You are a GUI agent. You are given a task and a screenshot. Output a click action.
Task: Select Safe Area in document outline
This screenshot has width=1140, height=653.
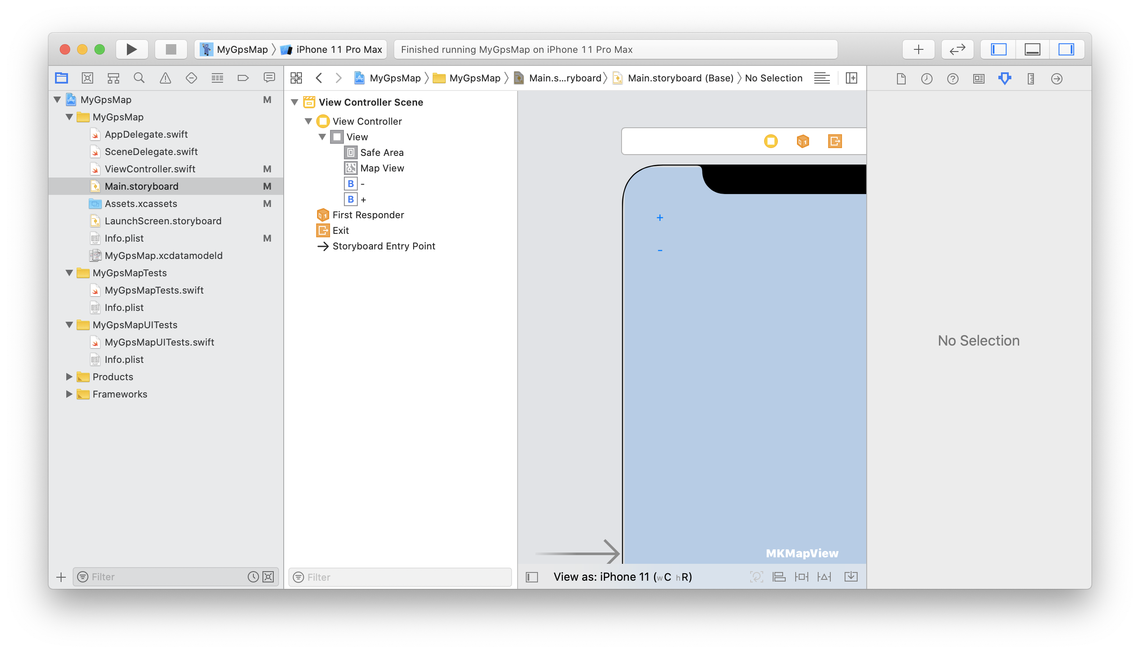382,152
